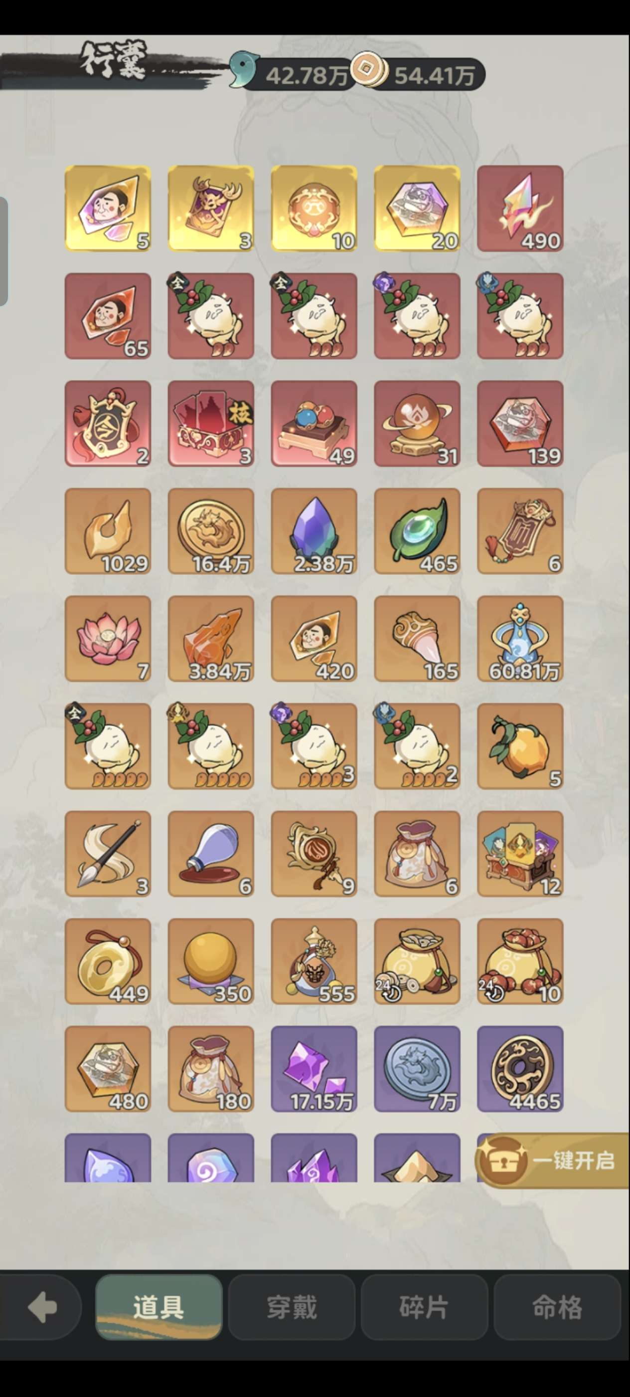Screen dimensions: 630x1397
Task: Select the orange fruit item with 5
Action: coord(520,746)
